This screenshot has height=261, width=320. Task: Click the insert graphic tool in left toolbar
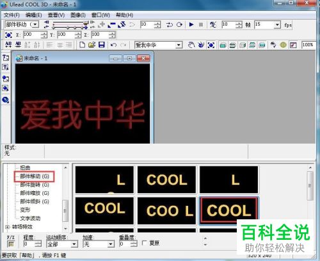pyautogui.click(x=6, y=78)
